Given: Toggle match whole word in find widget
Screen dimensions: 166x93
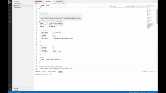Looking at the screenshot, I should [x=128, y=6].
